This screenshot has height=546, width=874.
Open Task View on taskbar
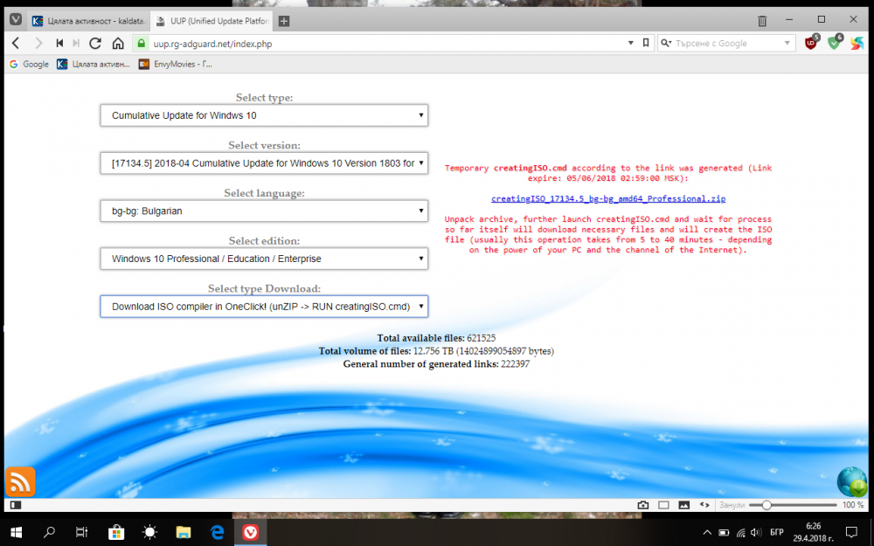pyautogui.click(x=82, y=532)
